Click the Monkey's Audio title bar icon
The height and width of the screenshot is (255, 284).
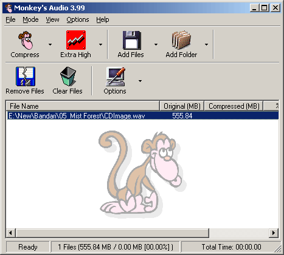tap(9, 8)
